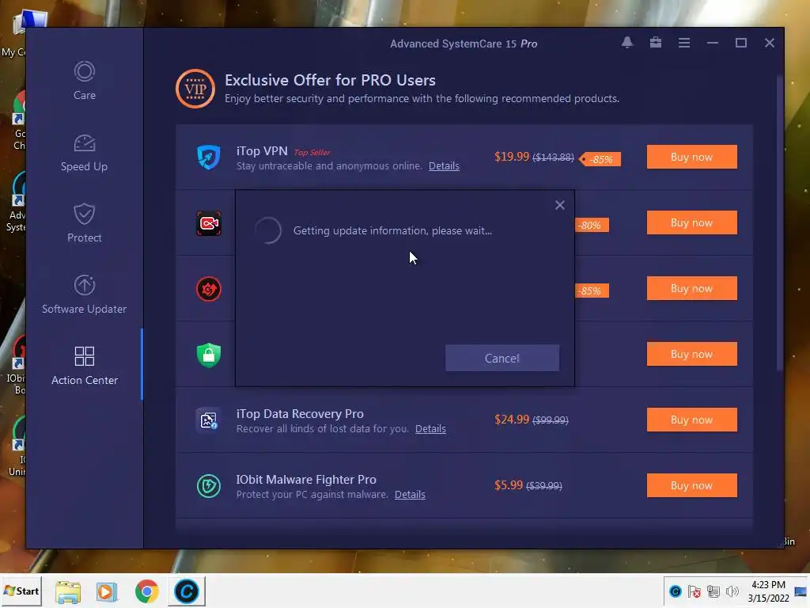Cancel getting update information
The width and height of the screenshot is (810, 608).
[x=502, y=358]
